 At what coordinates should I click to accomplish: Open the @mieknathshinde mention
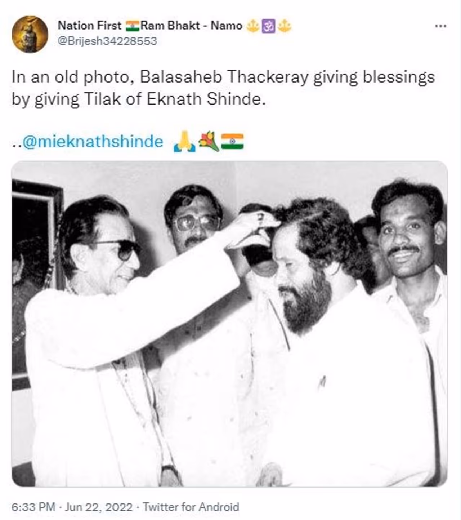93,142
